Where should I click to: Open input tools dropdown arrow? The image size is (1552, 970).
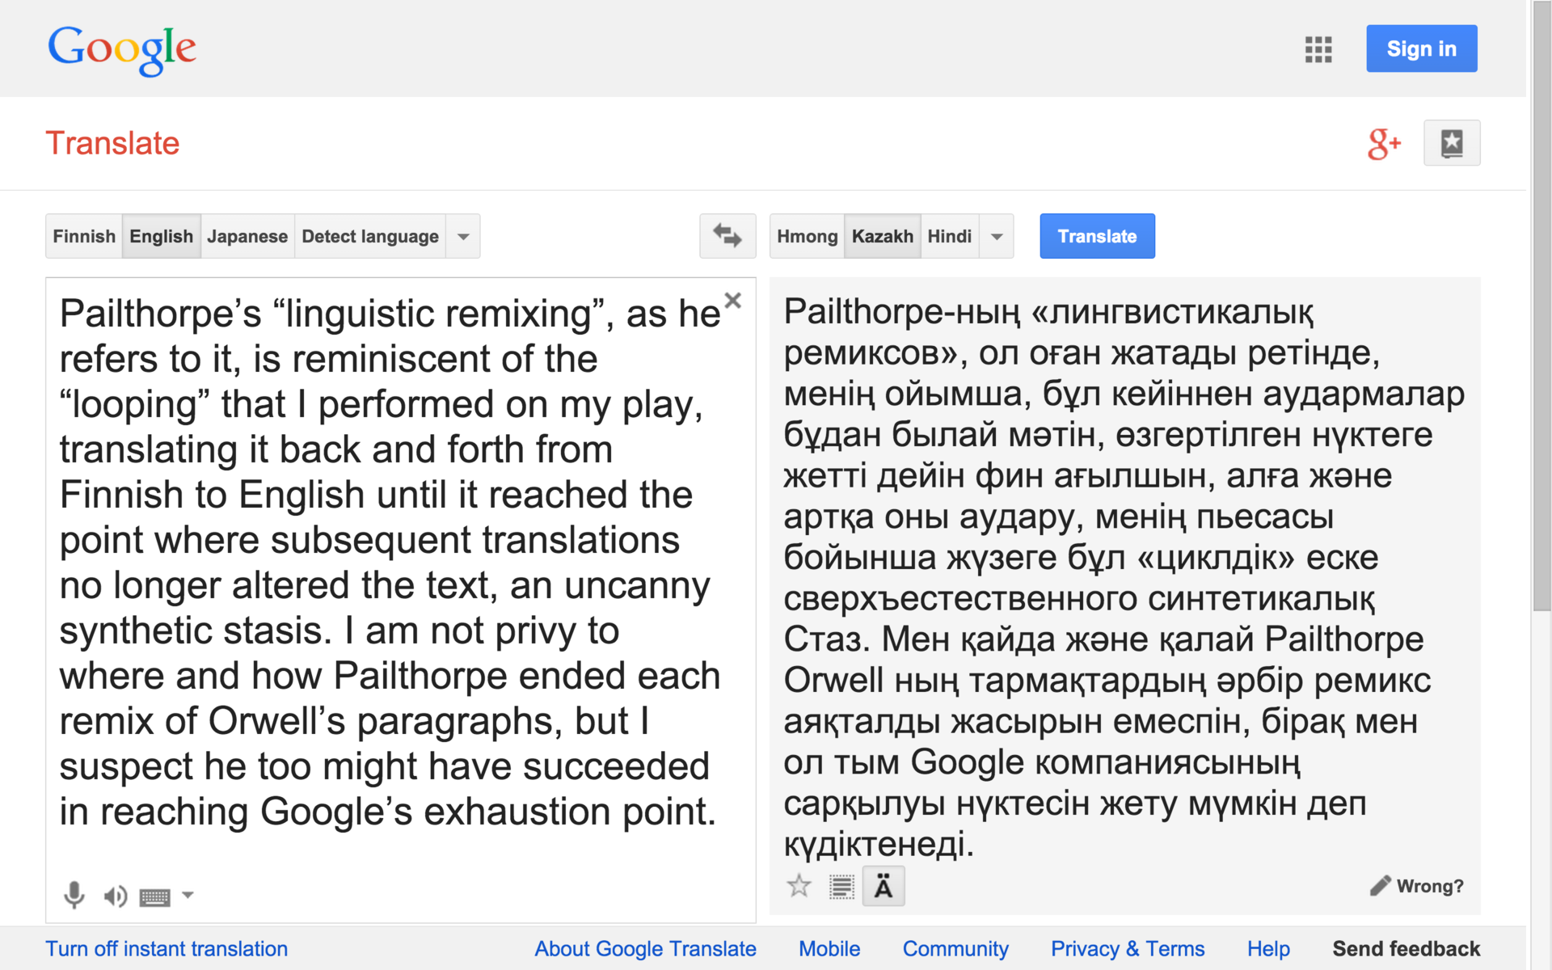click(x=188, y=895)
